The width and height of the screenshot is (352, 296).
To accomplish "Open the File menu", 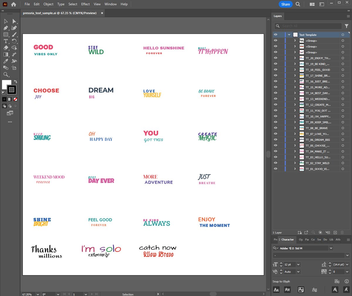I will (x=27, y=4).
